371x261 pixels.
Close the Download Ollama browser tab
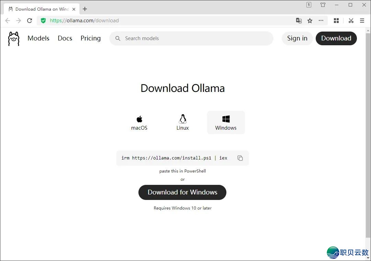tap(74, 9)
